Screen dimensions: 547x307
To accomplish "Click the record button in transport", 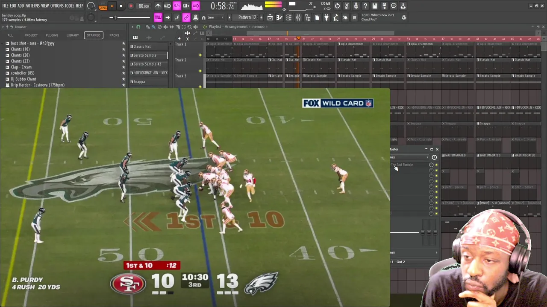I will tap(131, 6).
